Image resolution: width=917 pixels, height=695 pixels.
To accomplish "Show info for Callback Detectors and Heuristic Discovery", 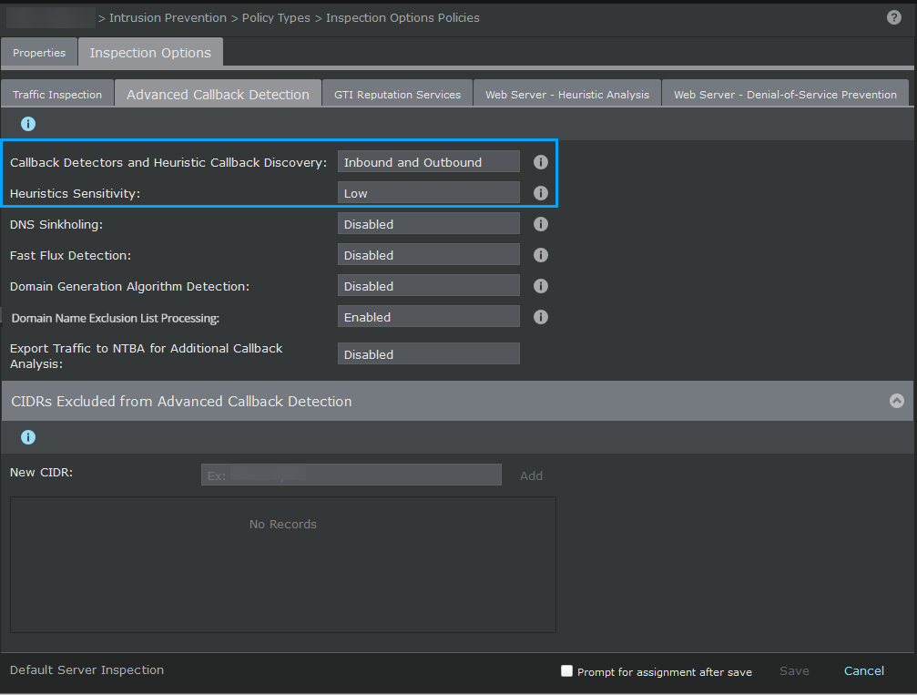I will [540, 162].
